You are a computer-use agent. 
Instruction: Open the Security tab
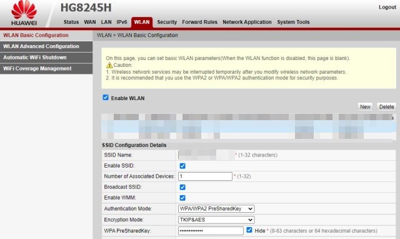pyautogui.click(x=167, y=22)
